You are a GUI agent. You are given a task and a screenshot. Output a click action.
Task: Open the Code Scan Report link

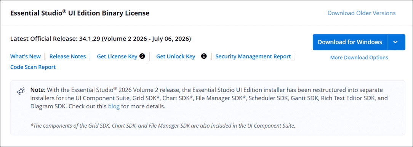pos(33,67)
